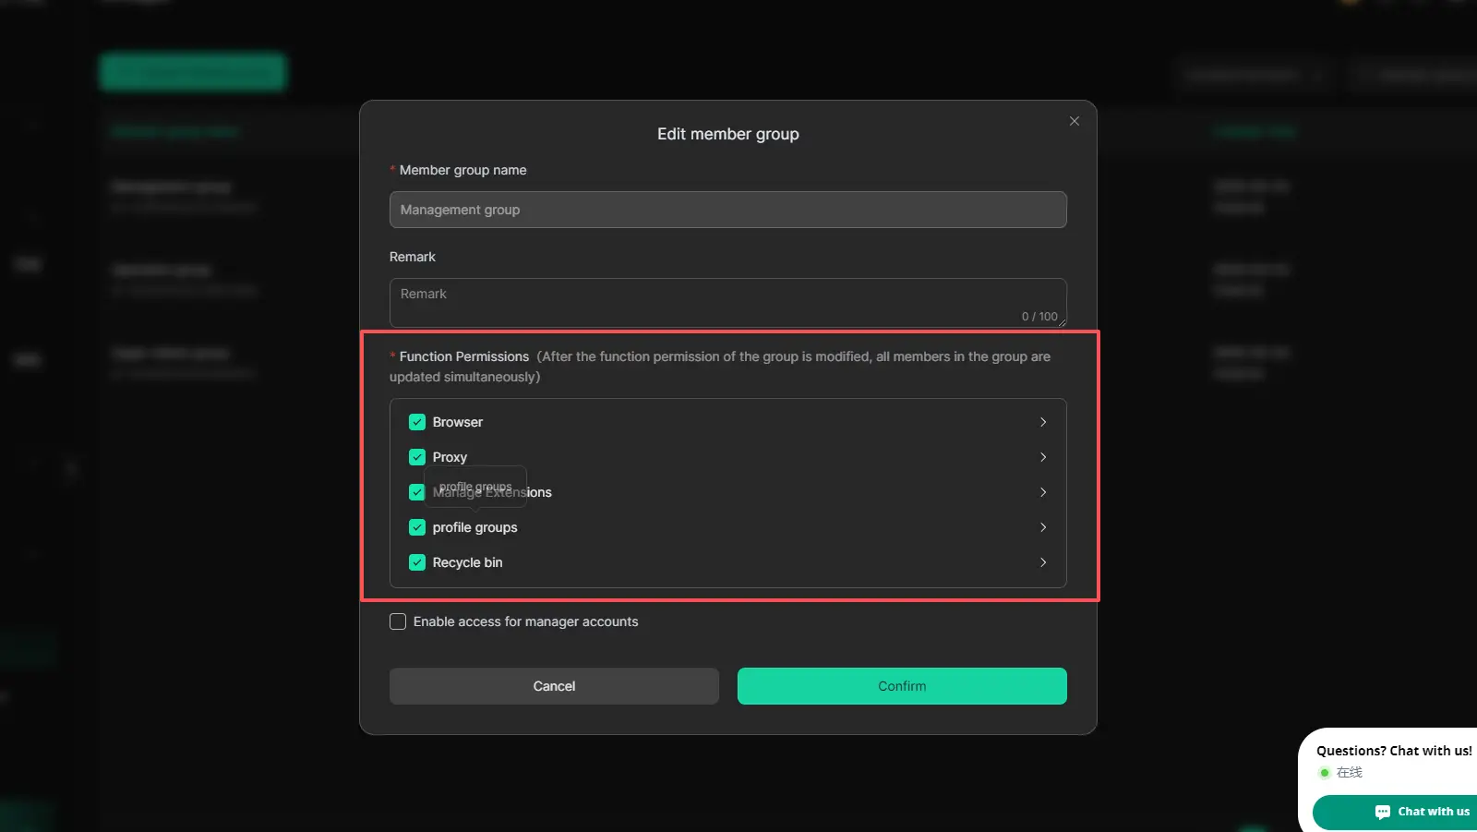This screenshot has height=832, width=1477.
Task: Uncheck the Browser permission checkbox
Action: coord(417,422)
